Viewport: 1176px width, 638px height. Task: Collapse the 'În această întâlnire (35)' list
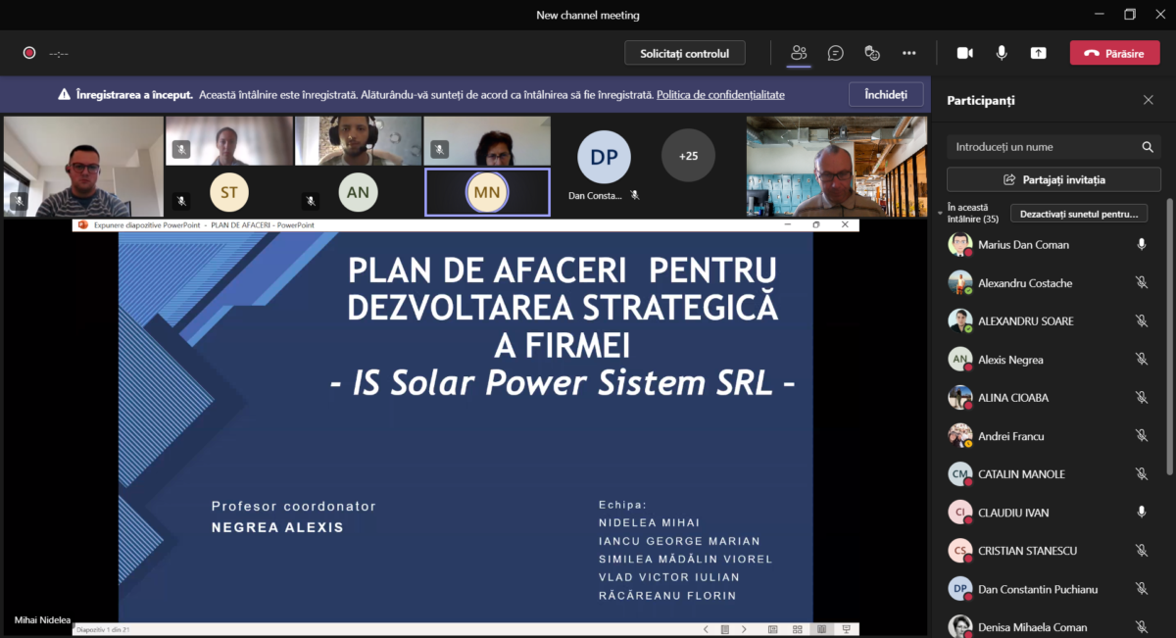coord(941,211)
